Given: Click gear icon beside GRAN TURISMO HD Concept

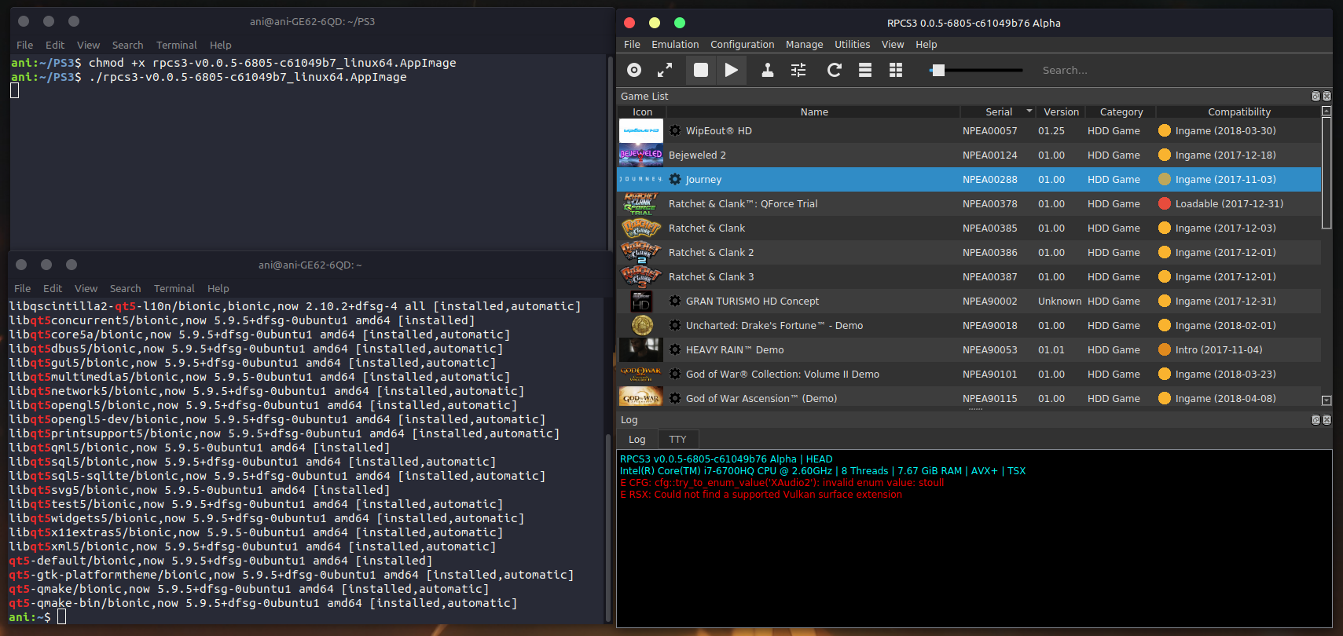Looking at the screenshot, I should click(x=675, y=301).
